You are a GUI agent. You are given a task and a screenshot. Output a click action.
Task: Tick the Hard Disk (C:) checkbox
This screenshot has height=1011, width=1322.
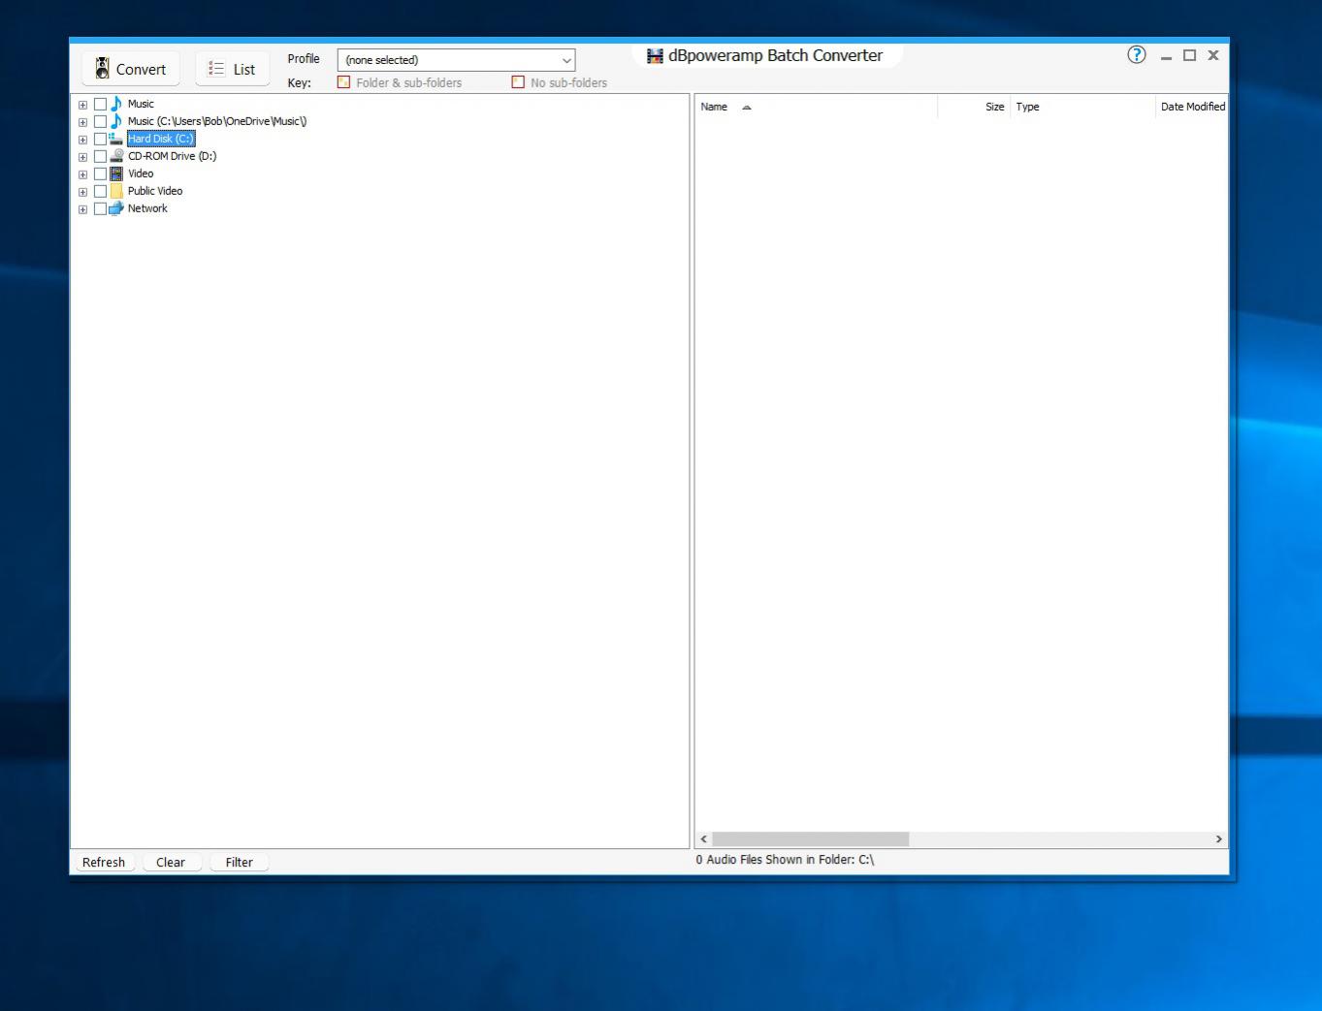[x=100, y=139]
